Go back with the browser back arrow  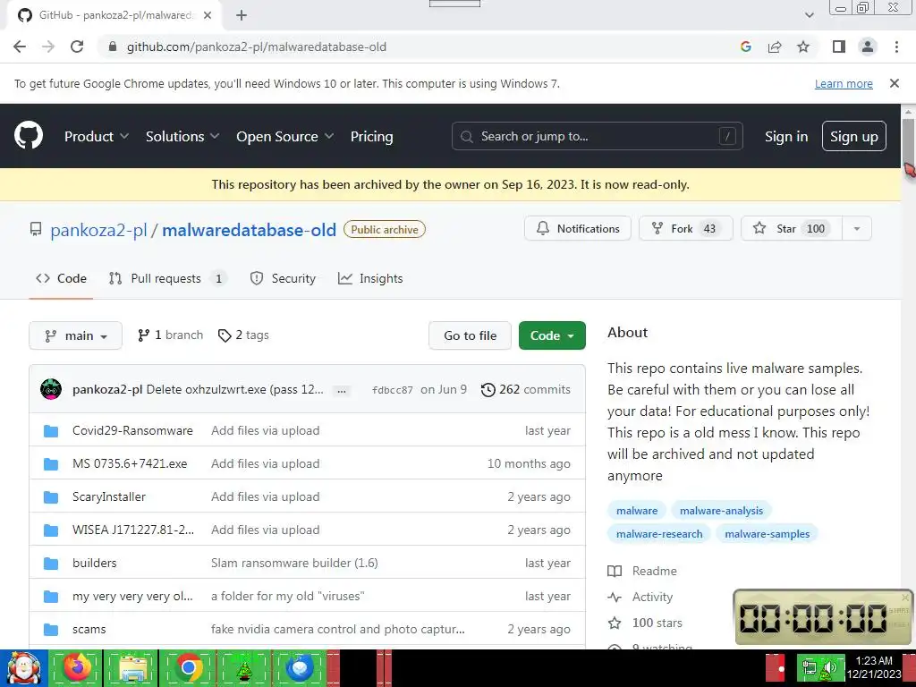coord(20,47)
